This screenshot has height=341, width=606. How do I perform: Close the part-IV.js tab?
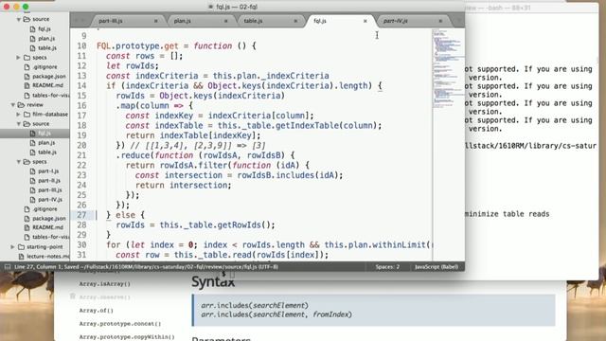440,21
